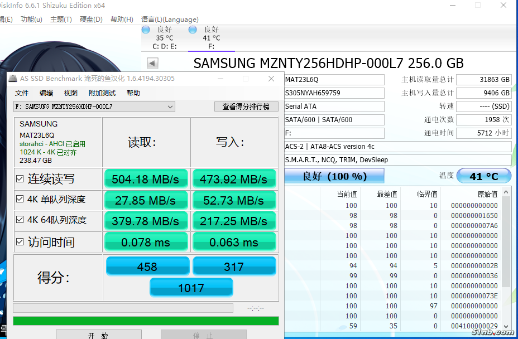Click the features field S.M.A.R.T., NCQ, TRIM, DevSleep
This screenshot has width=518, height=339.
(x=398, y=160)
